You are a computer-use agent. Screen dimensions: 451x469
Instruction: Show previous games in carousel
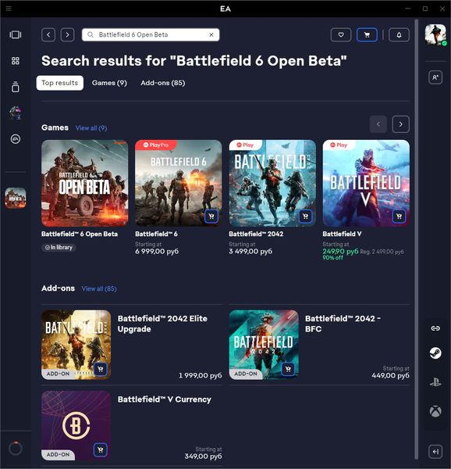point(378,124)
